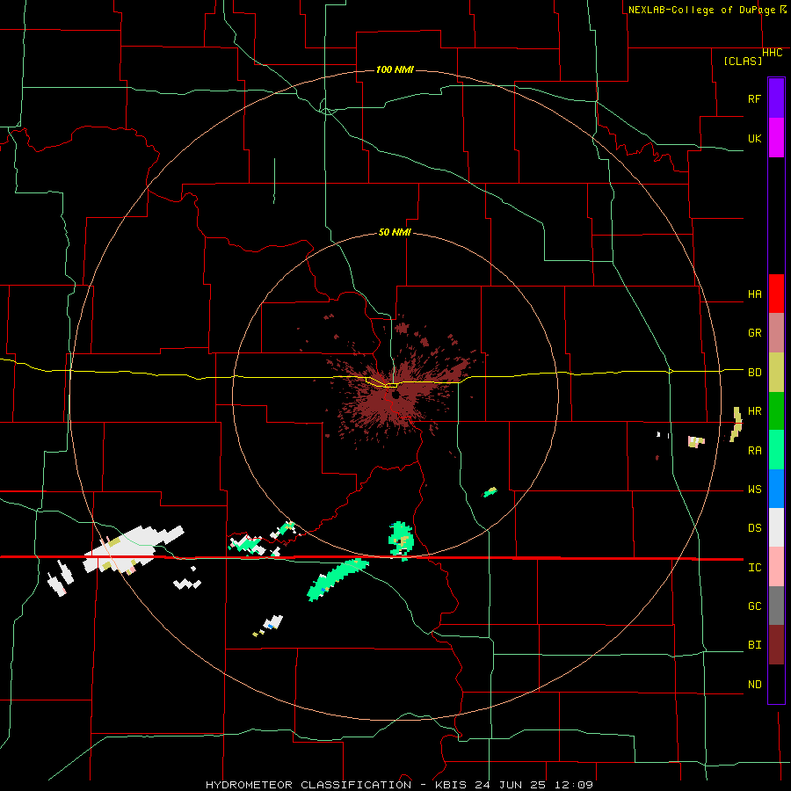Click the [CLAS] units label
The image size is (791, 791).
coord(743,61)
